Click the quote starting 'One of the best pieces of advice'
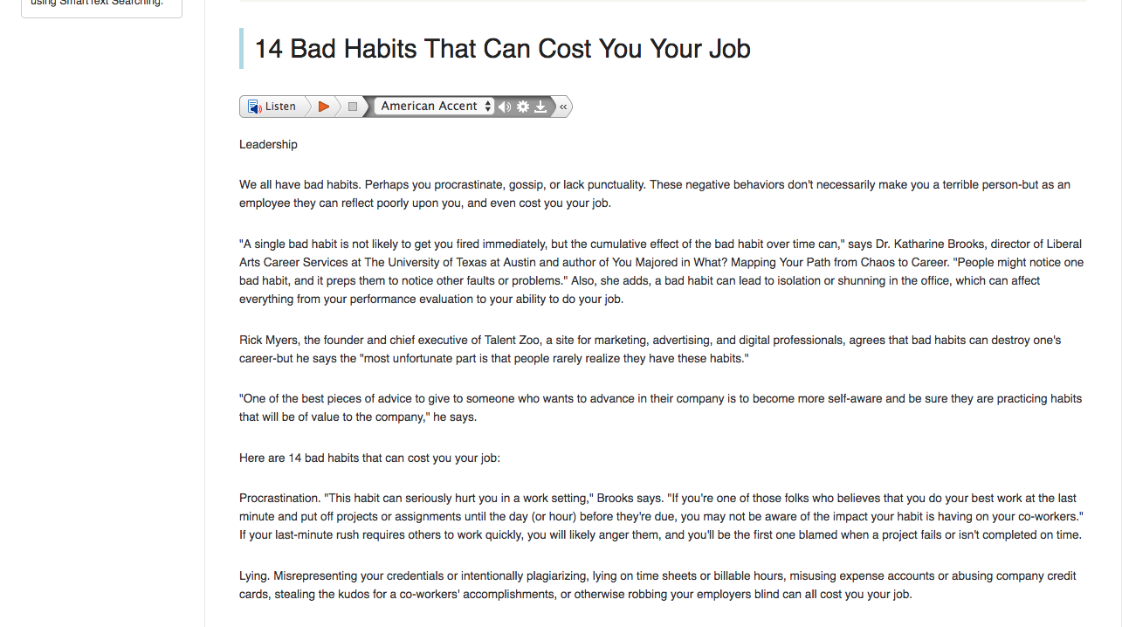 (660, 408)
